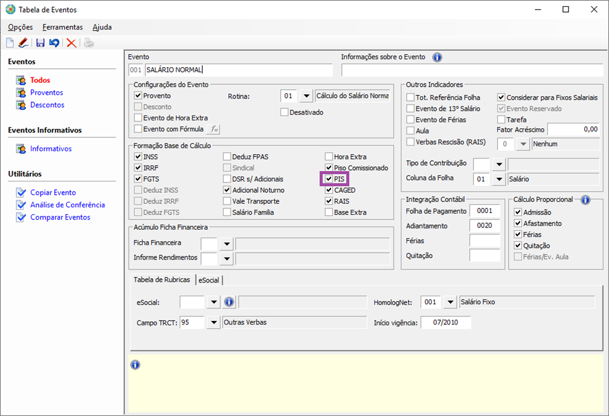Click the icon next to Proventos
609x416 pixels.
21,93
